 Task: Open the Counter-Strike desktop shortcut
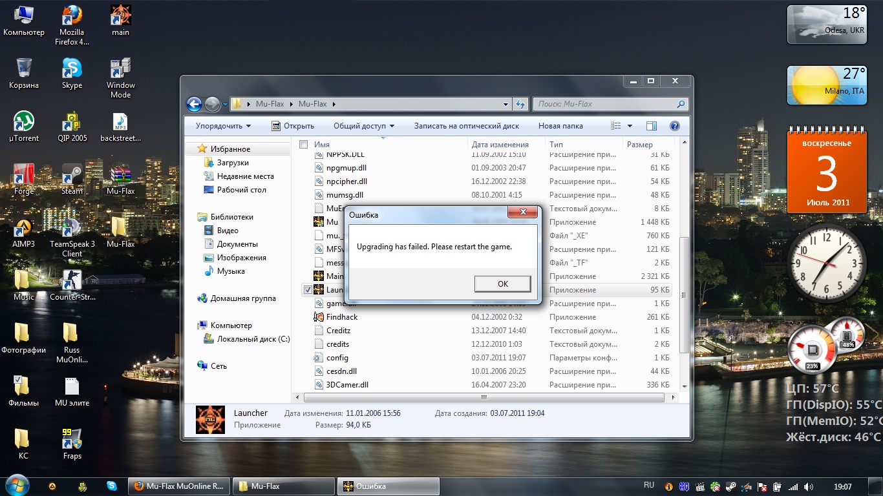(x=72, y=281)
